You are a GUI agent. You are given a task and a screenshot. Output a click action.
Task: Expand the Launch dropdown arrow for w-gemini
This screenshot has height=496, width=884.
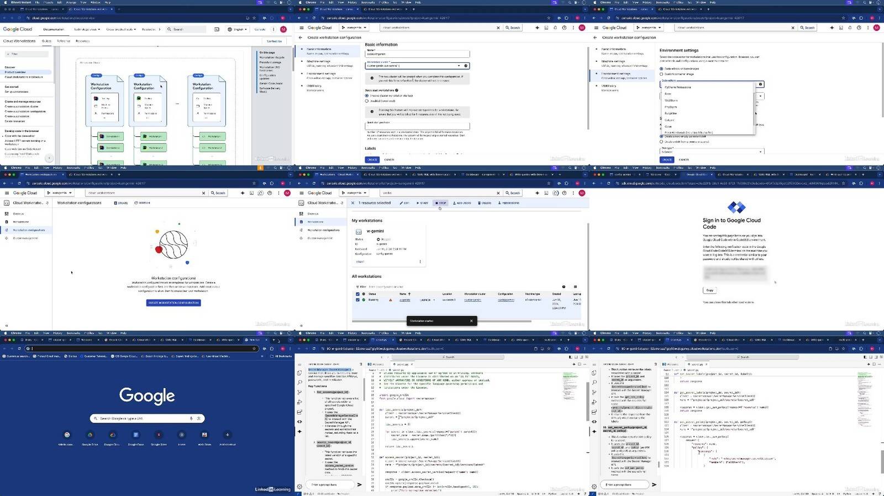tap(434, 300)
